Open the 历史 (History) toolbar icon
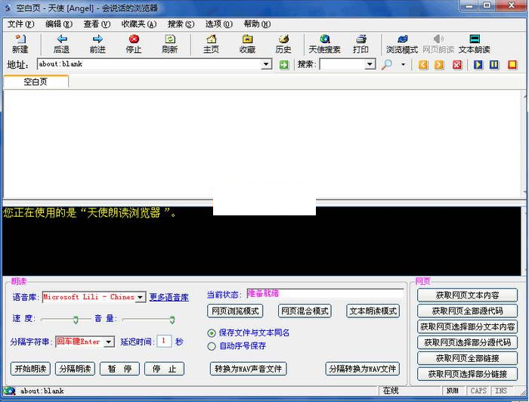The width and height of the screenshot is (529, 402). tap(283, 44)
